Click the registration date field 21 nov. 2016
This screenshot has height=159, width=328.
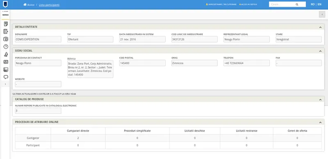click(x=142, y=39)
